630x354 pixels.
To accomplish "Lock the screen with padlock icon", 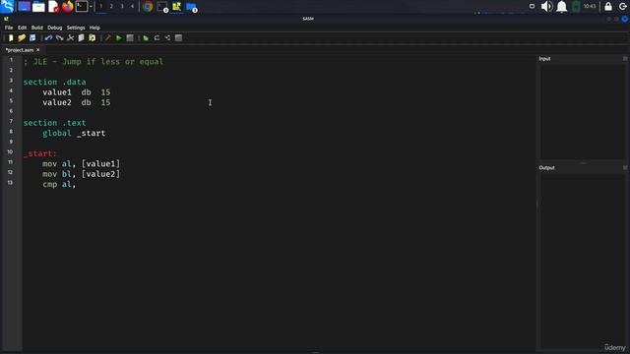I will [x=608, y=6].
